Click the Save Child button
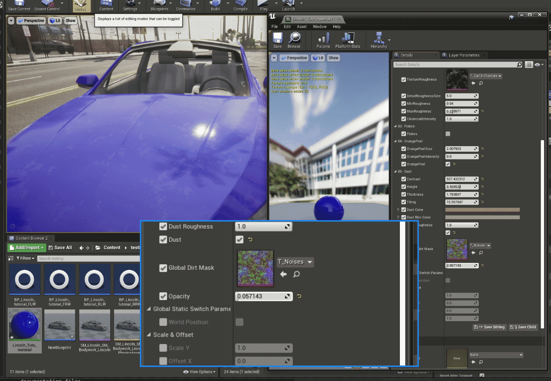This screenshot has height=381, width=551. click(x=523, y=327)
